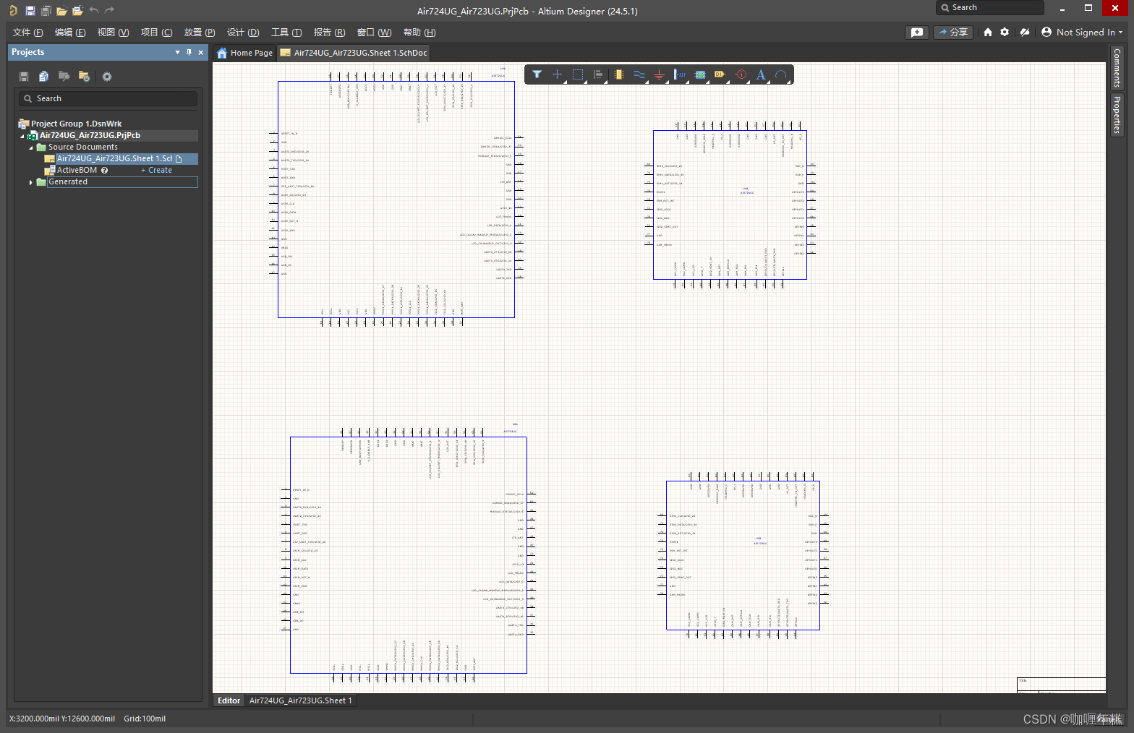Viewport: 1134px width, 733px height.
Task: Select the ActiveBOM tree item
Action: [x=77, y=171]
